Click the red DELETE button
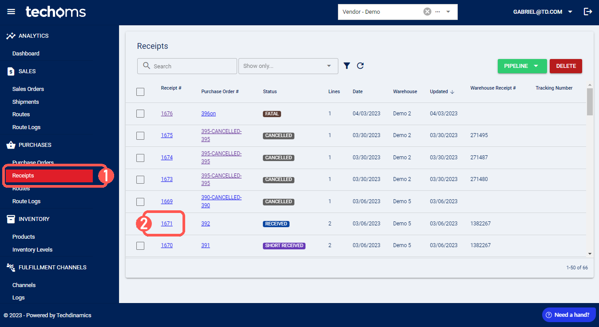Image resolution: width=599 pixels, height=327 pixels. point(566,66)
